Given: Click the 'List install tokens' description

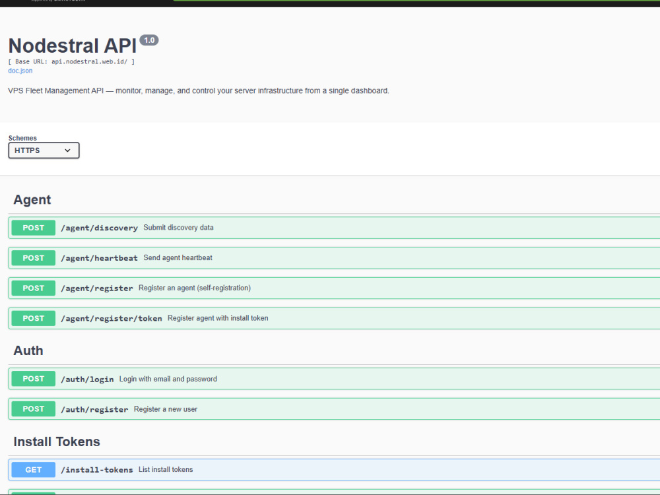Looking at the screenshot, I should (x=166, y=469).
